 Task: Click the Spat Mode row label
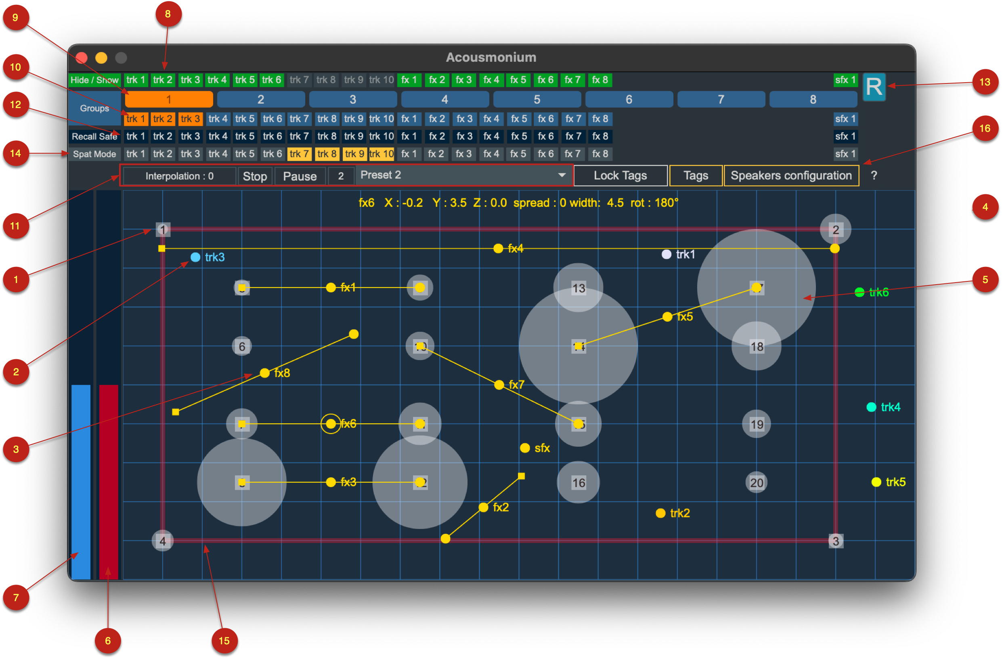94,154
